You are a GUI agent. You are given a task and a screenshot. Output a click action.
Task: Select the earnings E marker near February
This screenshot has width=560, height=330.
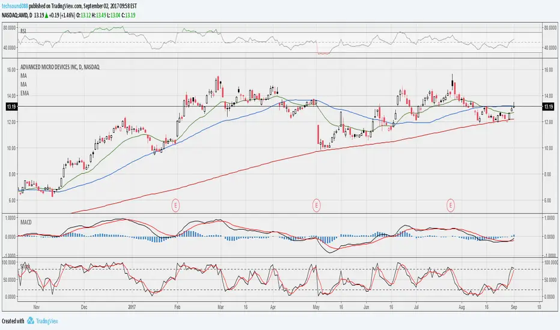[x=175, y=205]
